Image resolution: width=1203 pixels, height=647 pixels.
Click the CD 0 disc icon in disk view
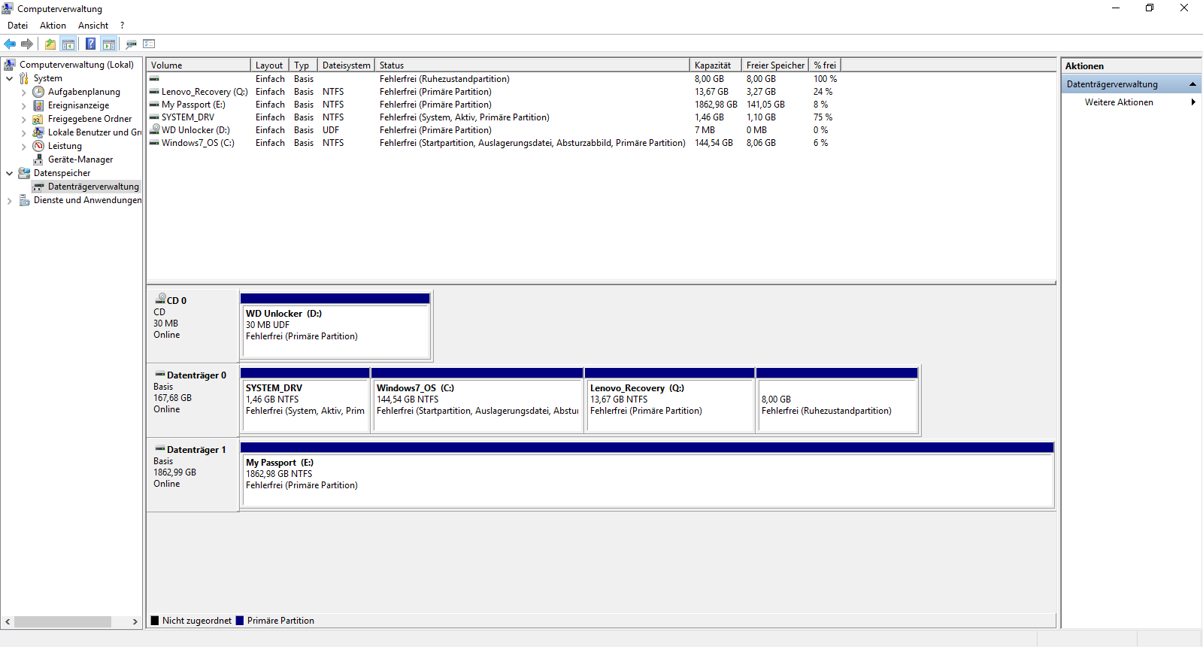tap(160, 299)
